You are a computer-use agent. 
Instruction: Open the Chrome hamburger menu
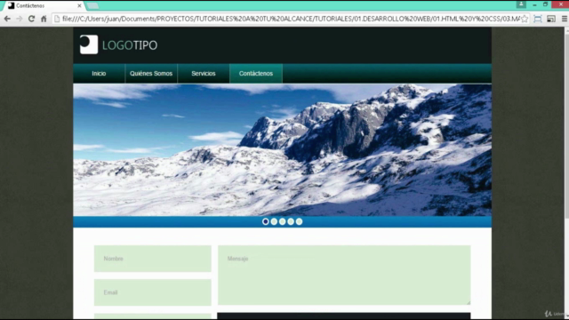pos(565,19)
